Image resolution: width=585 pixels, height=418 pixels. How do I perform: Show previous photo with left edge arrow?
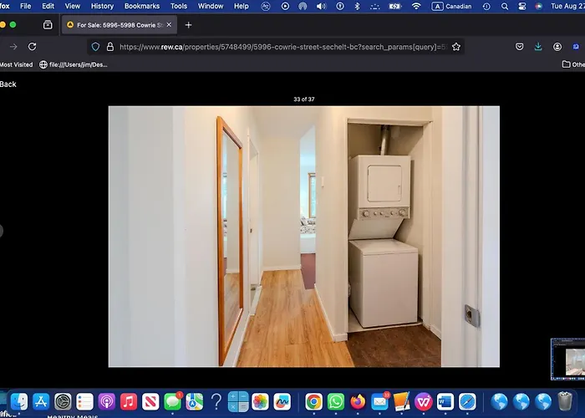pos(1,231)
